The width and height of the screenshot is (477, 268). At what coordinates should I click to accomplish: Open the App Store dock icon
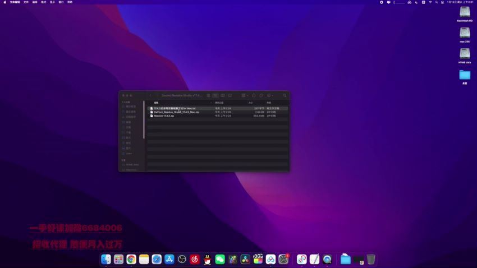pos(169,259)
